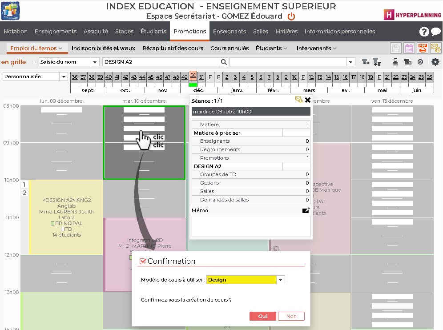Click the Matière section header row
443x330 pixels.
coord(251,125)
